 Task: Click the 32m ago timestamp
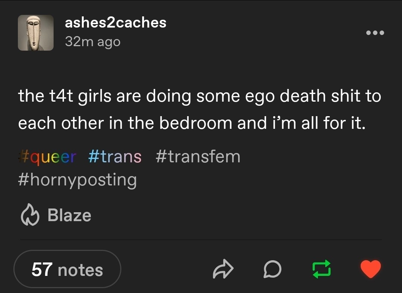[x=93, y=42]
